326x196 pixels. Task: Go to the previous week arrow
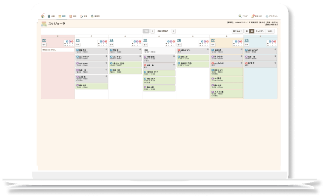(153, 31)
